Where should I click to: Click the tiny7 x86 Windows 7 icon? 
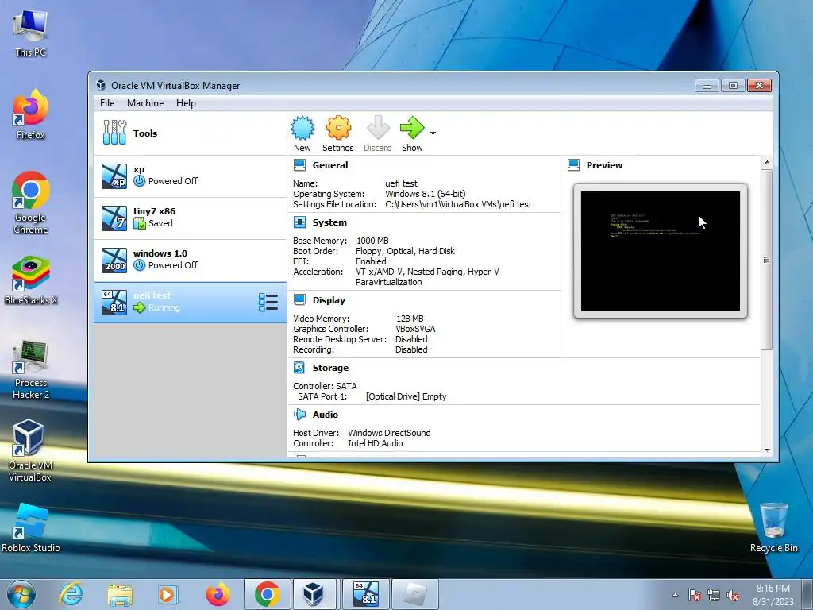pyautogui.click(x=114, y=218)
